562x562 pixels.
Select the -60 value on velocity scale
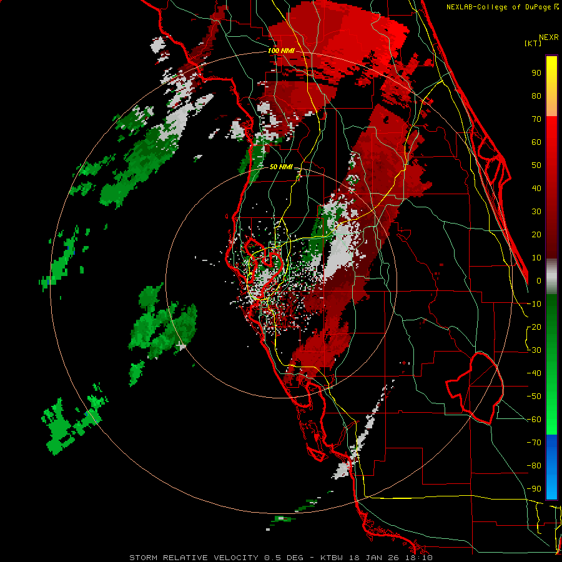tap(534, 420)
